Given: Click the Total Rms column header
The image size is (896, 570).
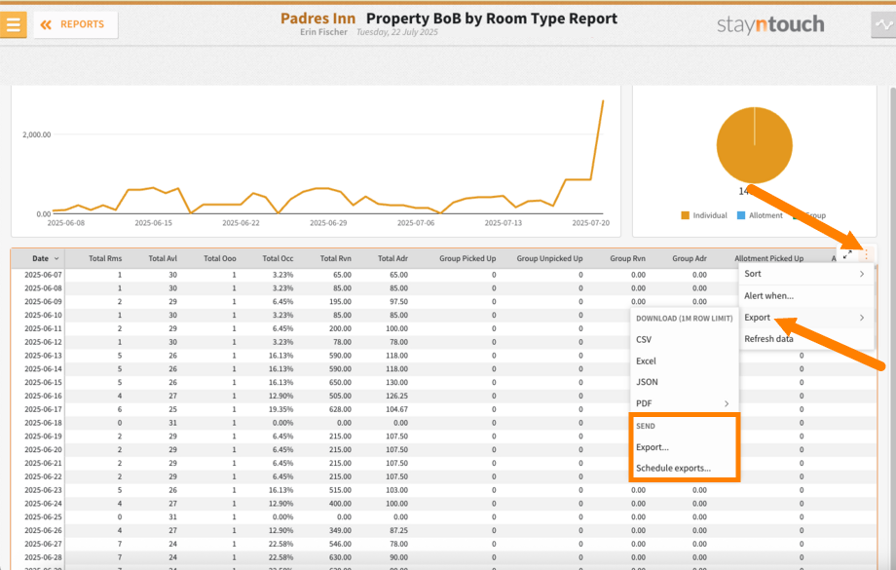Looking at the screenshot, I should 105,258.
